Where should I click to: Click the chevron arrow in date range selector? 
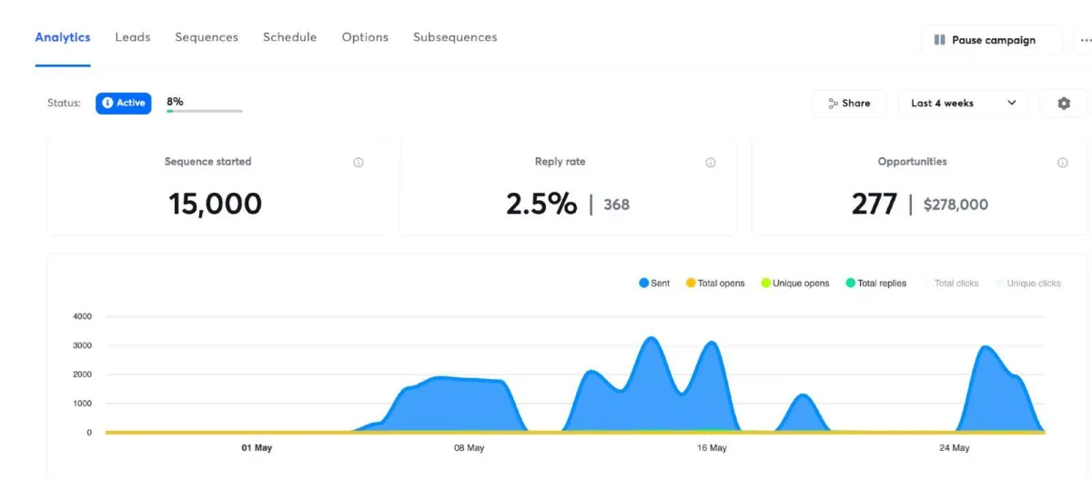pos(1012,104)
